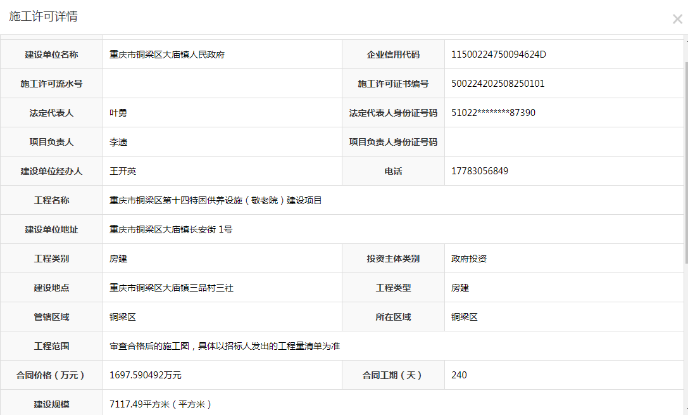Close the 施工许可详情 dialog

point(677,19)
